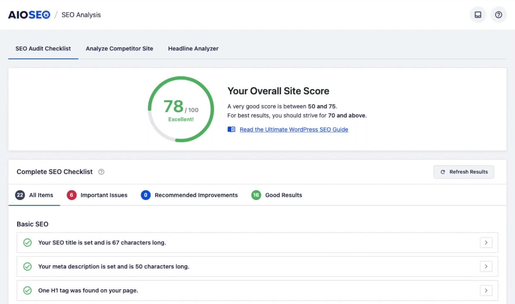
Task: Click the green checkmark for meta description
Action: coord(28,267)
